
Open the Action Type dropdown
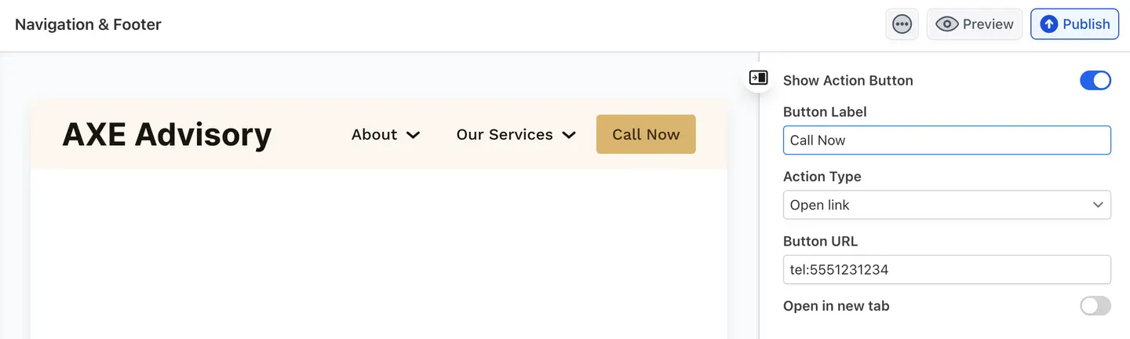coord(946,205)
